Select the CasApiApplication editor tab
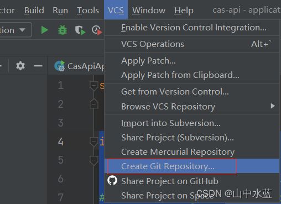Image resolution: width=281 pixels, height=204 pixels. pos(79,66)
